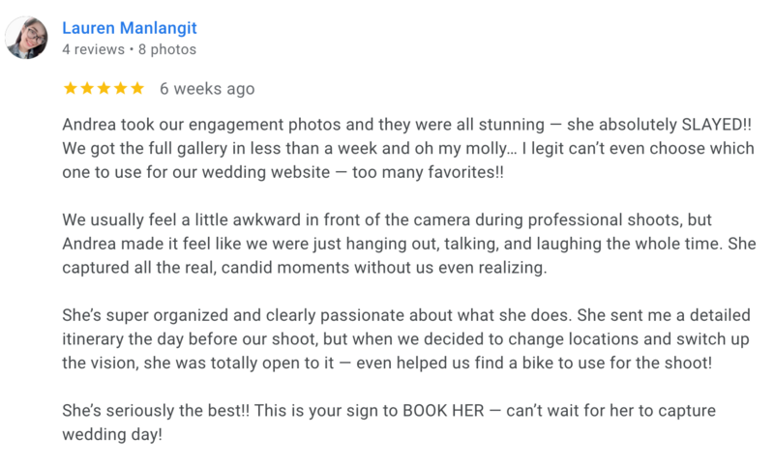Viewport: 774px width, 466px height.
Task: Click the first gold rating star
Action: 71,88
